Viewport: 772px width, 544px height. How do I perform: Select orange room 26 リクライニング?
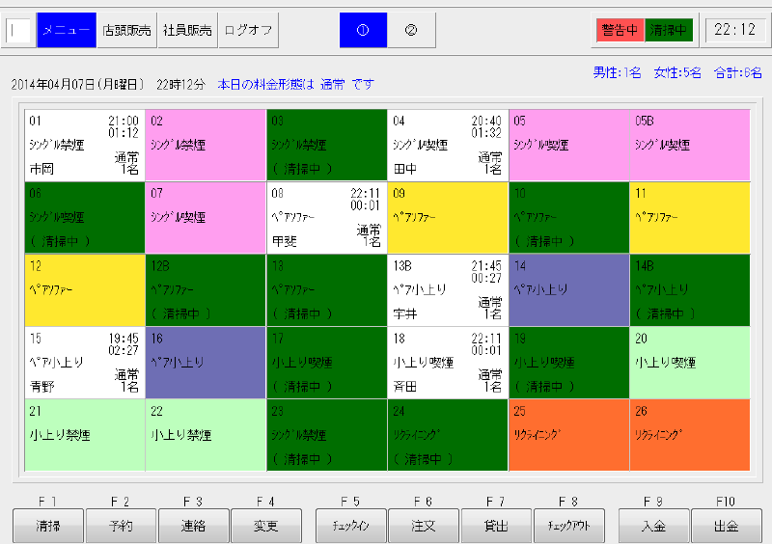coord(690,435)
